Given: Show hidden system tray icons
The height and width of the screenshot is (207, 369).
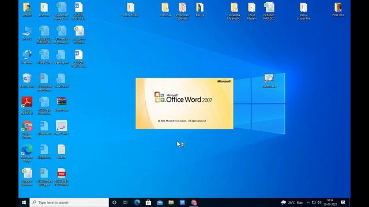Looking at the screenshot, I should point(308,202).
